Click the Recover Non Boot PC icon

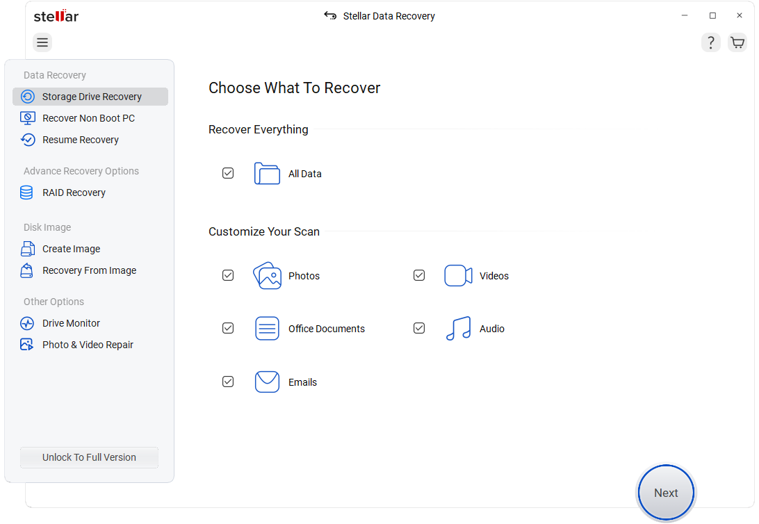28,118
